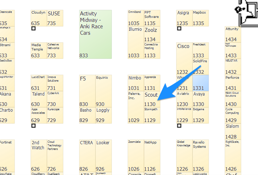Image resolution: width=258 pixels, height=175 pixels.
Task: Select the F5 booth 830
Action: 88,91
